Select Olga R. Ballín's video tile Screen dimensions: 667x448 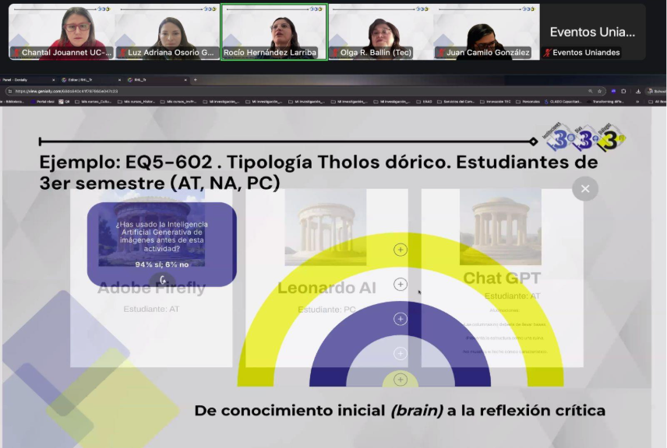point(379,32)
